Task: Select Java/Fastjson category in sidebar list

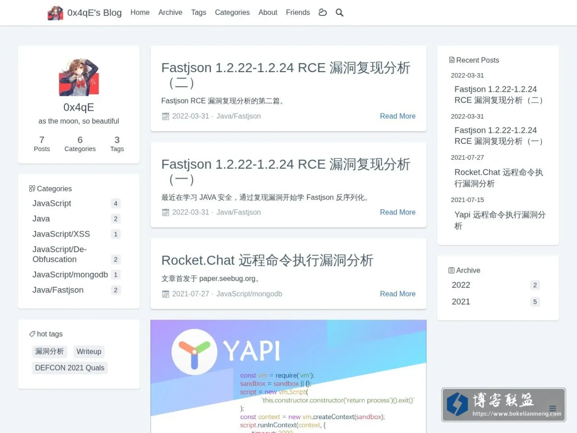Action: (77, 290)
